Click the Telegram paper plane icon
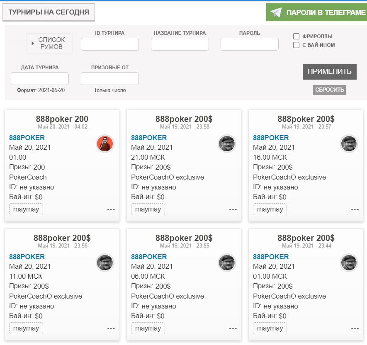 [x=276, y=12]
